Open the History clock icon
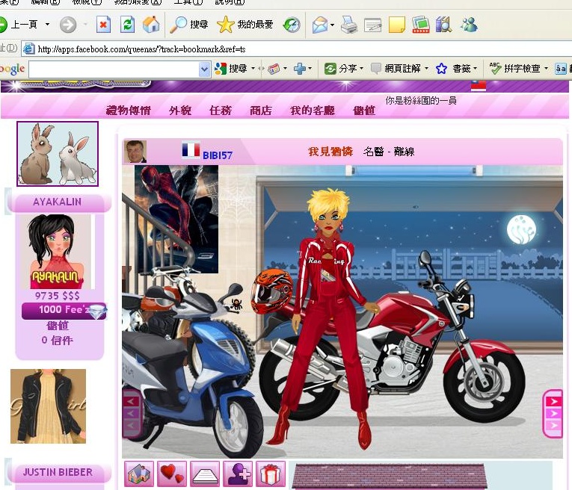The image size is (572, 490). point(292,25)
